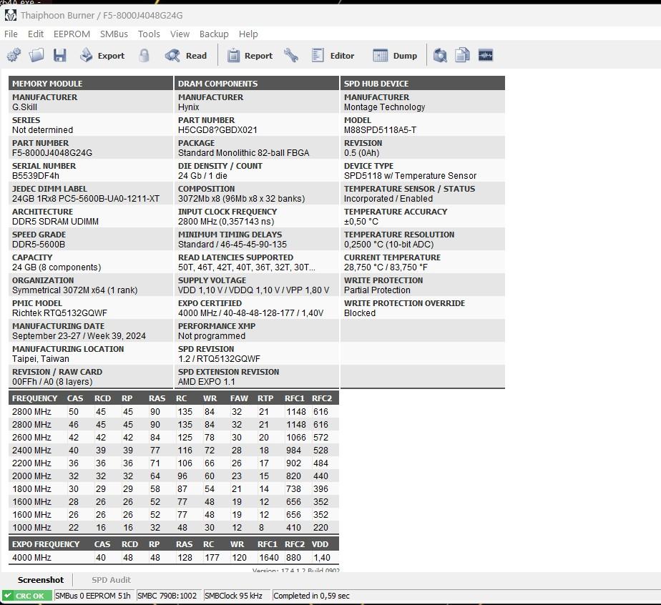This screenshot has width=661, height=605.
Task: Click the G.Skill manufacturer value
Action: click(x=24, y=107)
